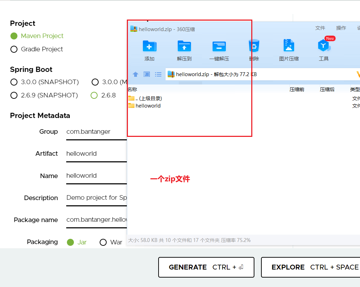Click the zip icon in the path bar
Screen dimensions: 360x287
171,74
